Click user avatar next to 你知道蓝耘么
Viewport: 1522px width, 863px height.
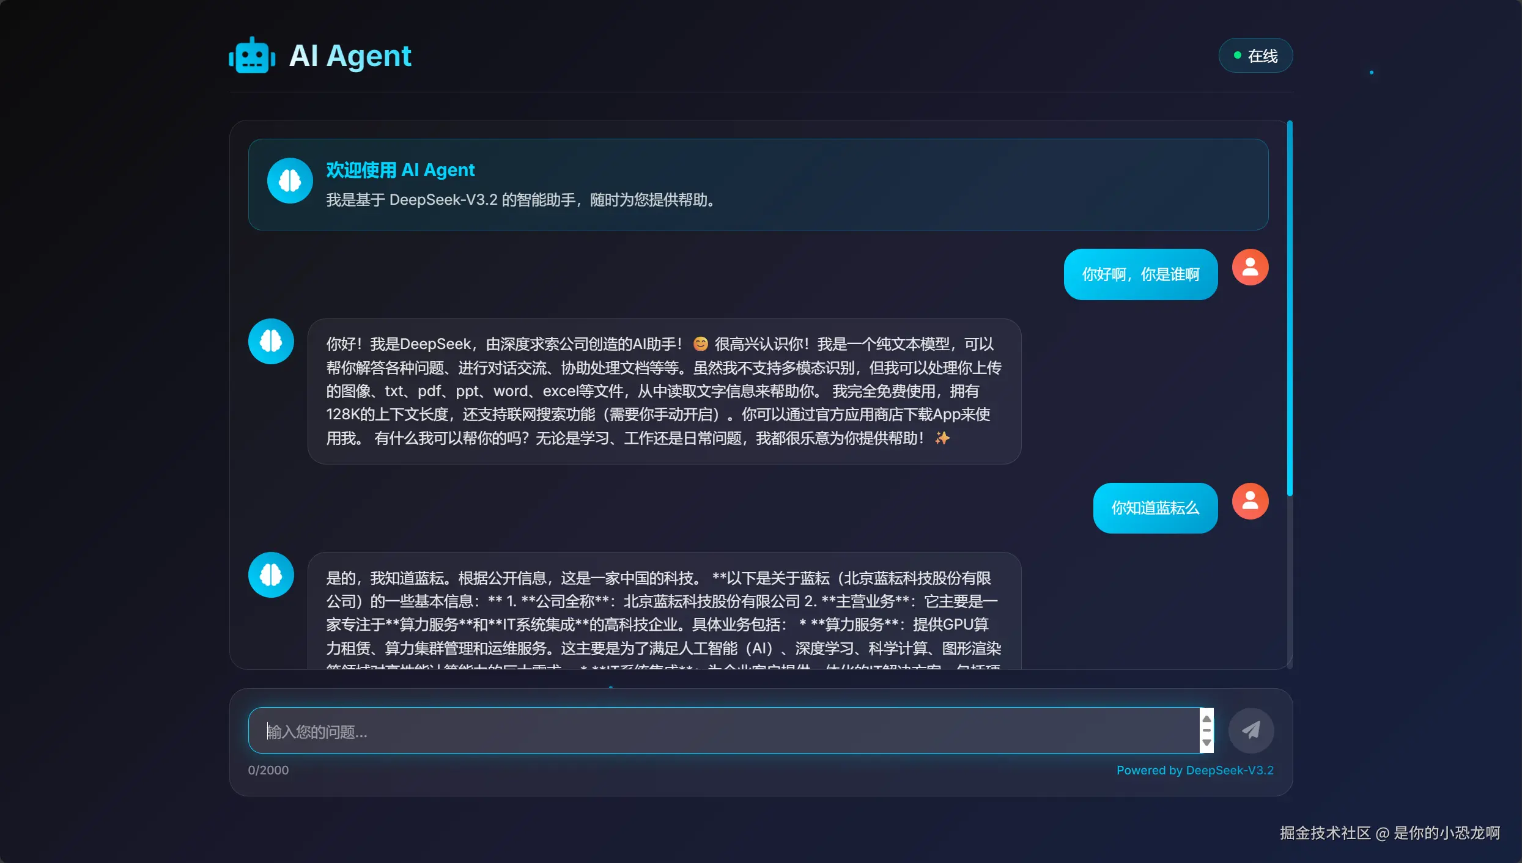(x=1250, y=501)
